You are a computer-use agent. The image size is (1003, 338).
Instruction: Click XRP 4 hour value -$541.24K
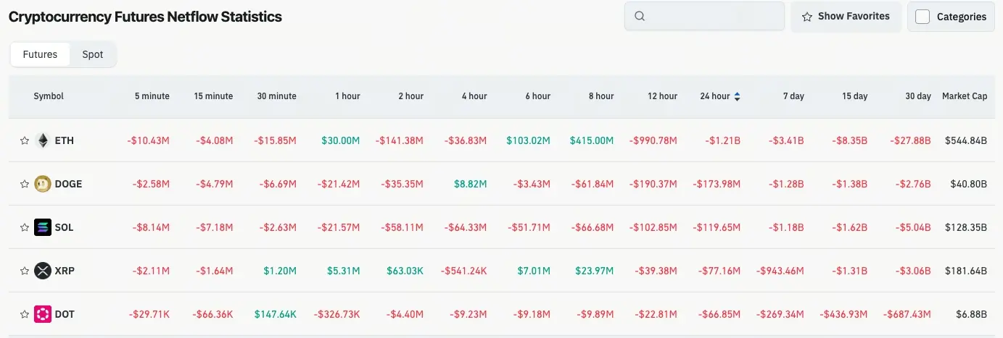[x=463, y=271]
